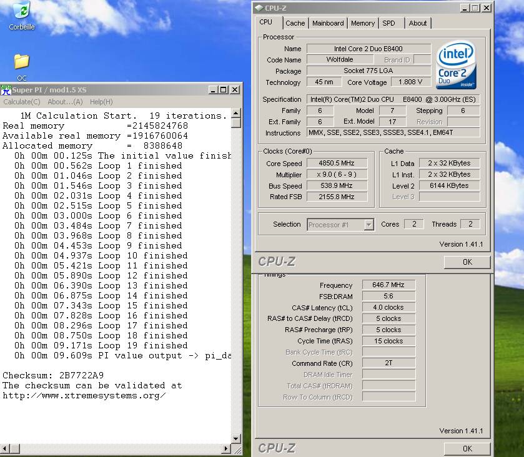Screen dimensions: 524x457
Task: Switch to the Cache tab in CPU-Z
Action: pyautogui.click(x=295, y=23)
